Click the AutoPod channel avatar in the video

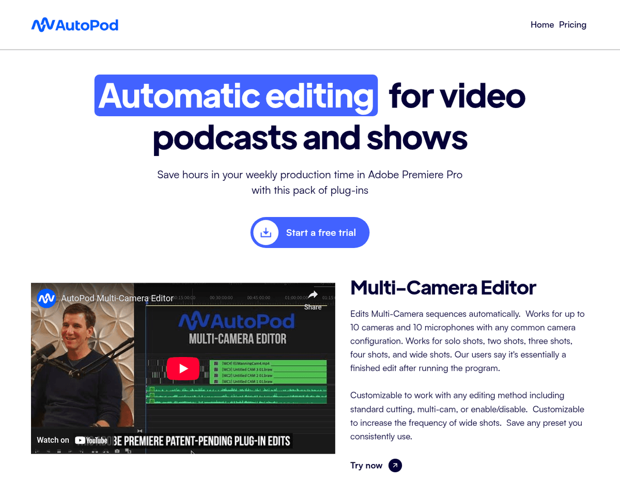coord(47,298)
